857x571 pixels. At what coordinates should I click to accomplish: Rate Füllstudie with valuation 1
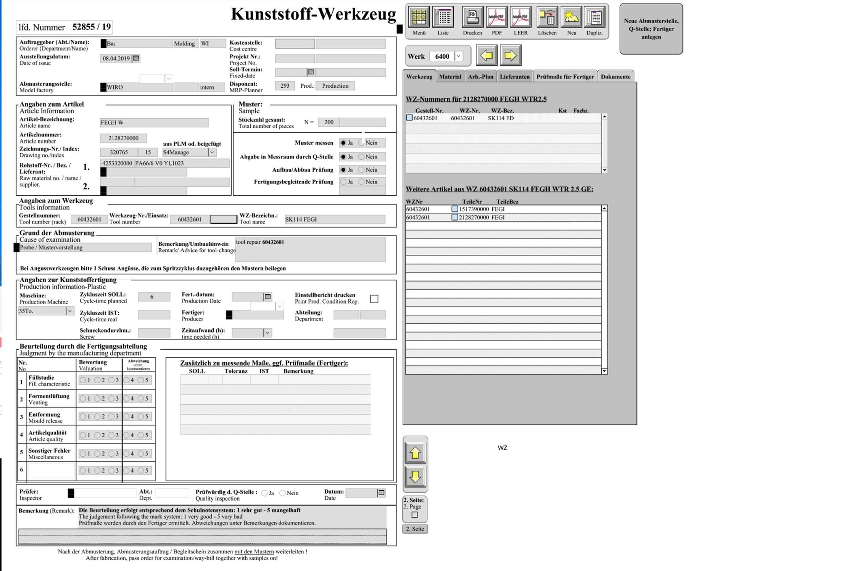point(83,380)
